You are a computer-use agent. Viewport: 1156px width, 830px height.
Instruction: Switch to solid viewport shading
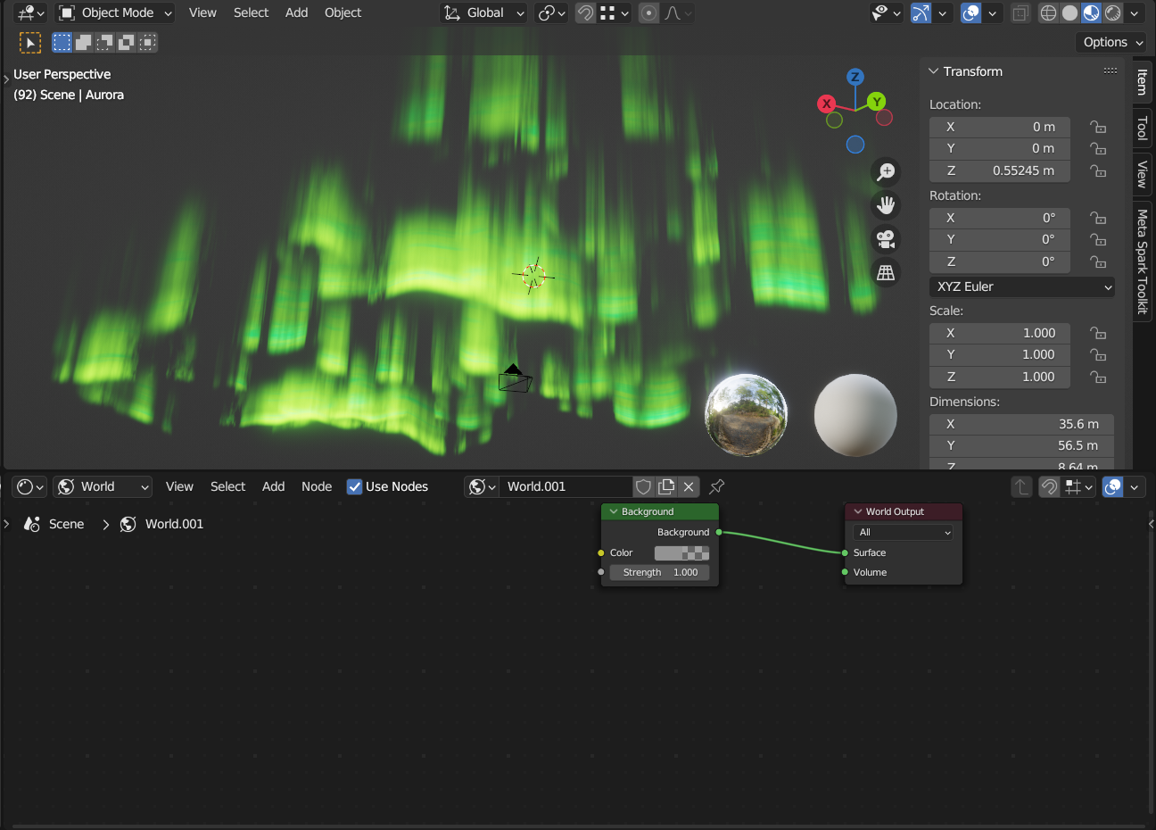tap(1070, 12)
